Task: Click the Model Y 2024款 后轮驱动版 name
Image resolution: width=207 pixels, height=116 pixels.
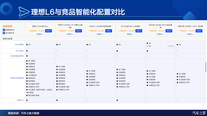Action: tap(100, 26)
